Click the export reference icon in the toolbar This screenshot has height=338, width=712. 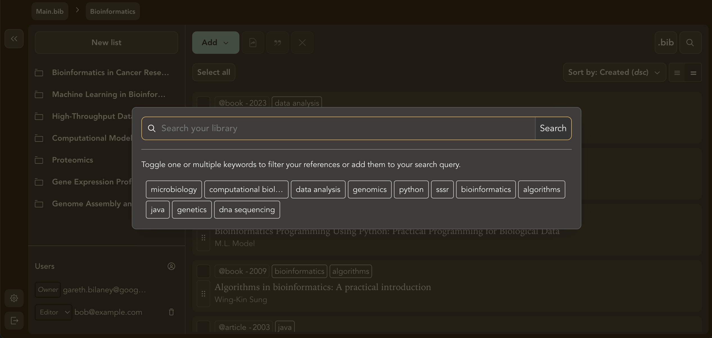click(x=252, y=43)
